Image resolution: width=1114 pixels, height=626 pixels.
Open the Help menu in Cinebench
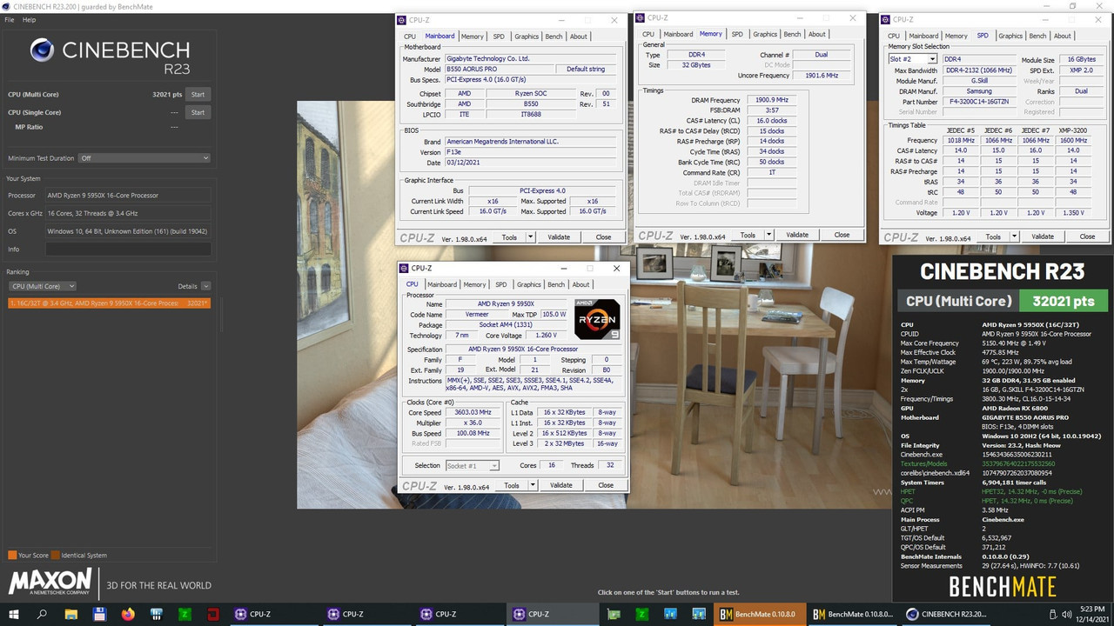click(29, 19)
